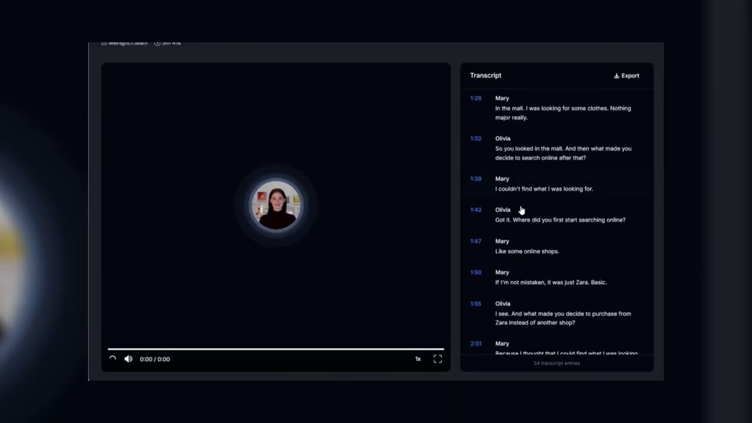Screen dimensions: 752x423
Task: Jump to timestamp 1:39
Action: (476, 179)
